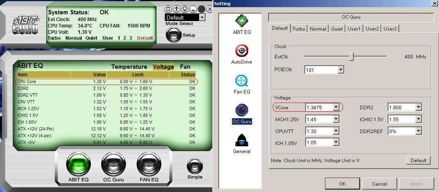Viewport: 439px width, 192px height.
Task: Select User 3 in System Status panel
Action: [x=131, y=38]
